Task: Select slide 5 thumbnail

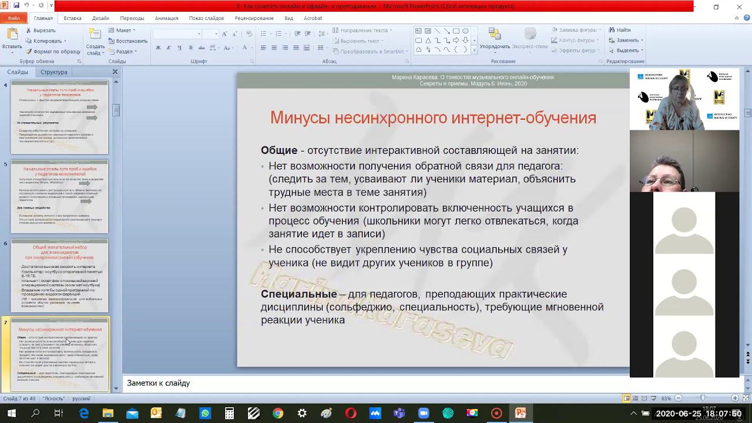Action: click(x=60, y=196)
